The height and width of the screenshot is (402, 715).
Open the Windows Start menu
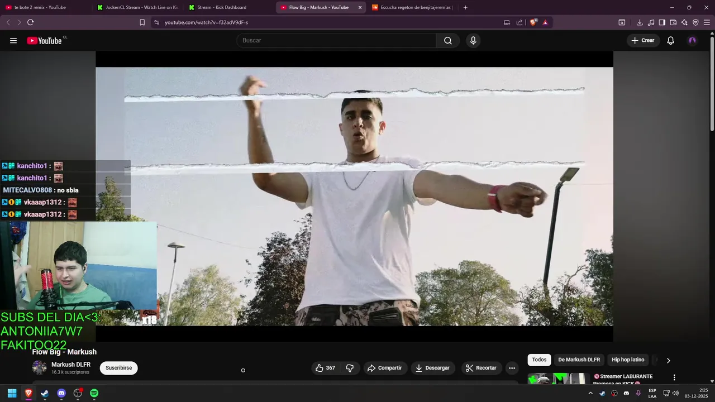(x=12, y=393)
